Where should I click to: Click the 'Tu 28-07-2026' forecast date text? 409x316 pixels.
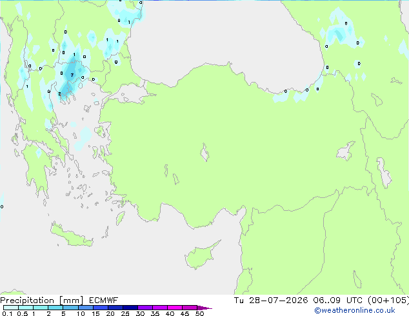coord(271,301)
